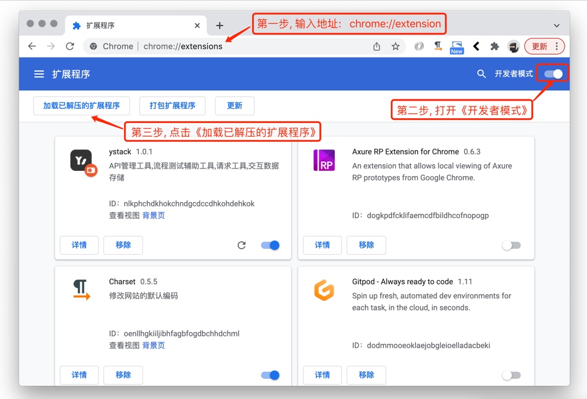Click ID dogkpdfcklifaemcdfbildhcofnopogp text
Image resolution: width=587 pixels, height=399 pixels.
[x=420, y=215]
